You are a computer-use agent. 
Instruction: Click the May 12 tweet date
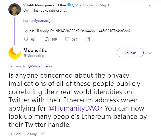106,5
